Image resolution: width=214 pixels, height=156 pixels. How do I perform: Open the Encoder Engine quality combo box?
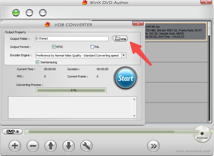(78, 55)
